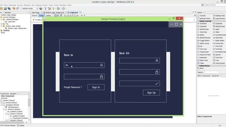226x127 pixels.
Task: Collapse message2 in the Navigator tree
Action: pos(1,105)
